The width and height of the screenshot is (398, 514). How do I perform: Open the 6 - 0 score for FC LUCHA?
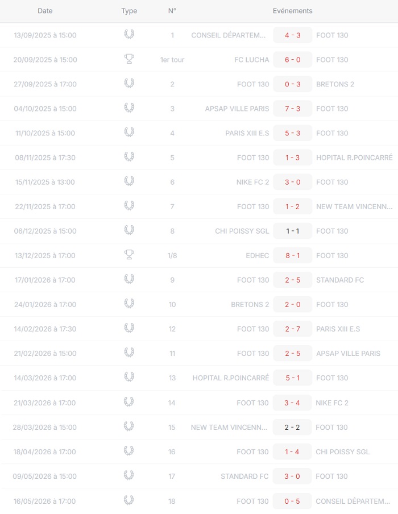[292, 60]
